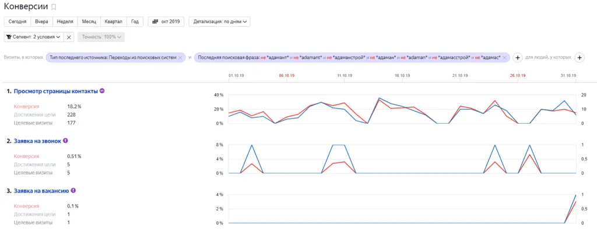Click the info icon beside Заявка на звонок
The height and width of the screenshot is (242, 597).
65,141
